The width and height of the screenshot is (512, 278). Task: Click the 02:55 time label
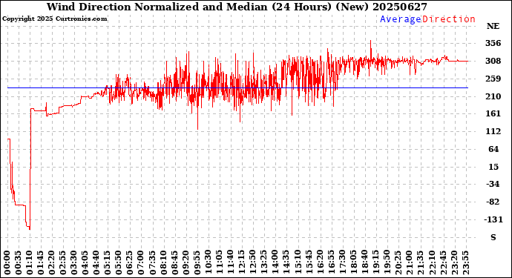click(63, 263)
